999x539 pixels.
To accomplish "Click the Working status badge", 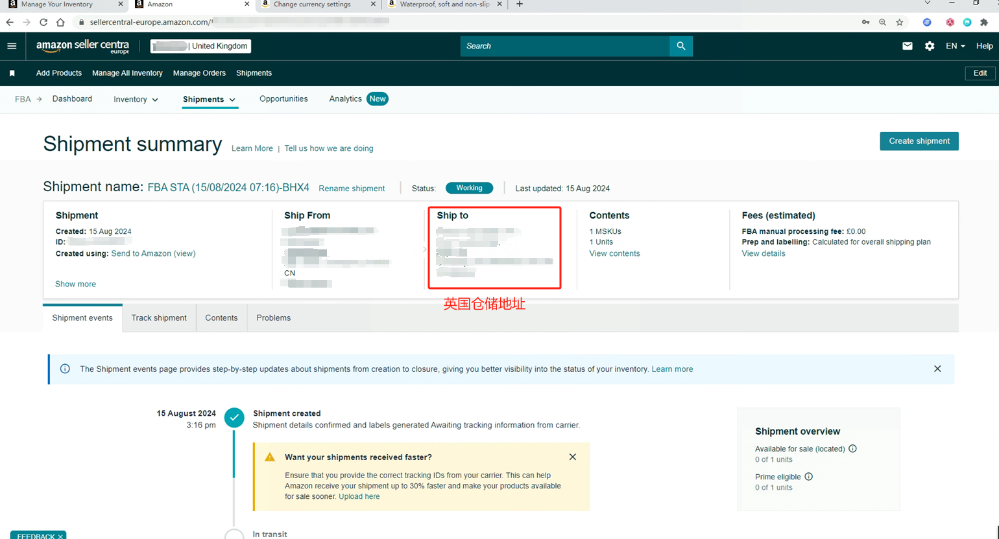I will tap(469, 188).
